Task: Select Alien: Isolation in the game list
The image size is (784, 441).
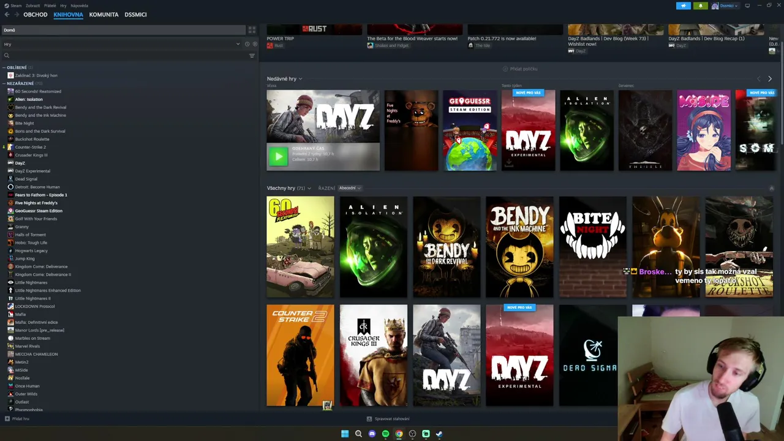Action: pyautogui.click(x=29, y=99)
